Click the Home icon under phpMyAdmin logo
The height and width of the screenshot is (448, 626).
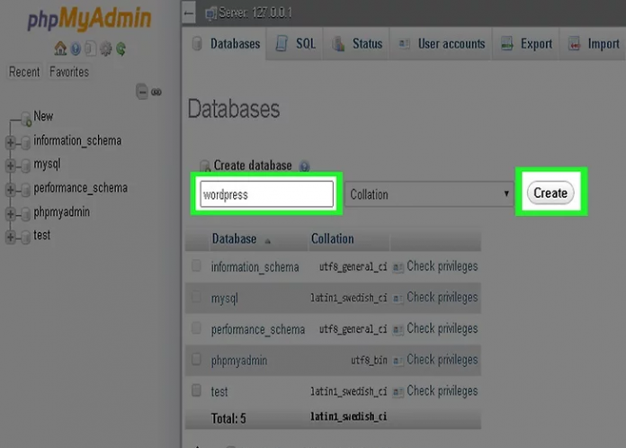pos(60,49)
